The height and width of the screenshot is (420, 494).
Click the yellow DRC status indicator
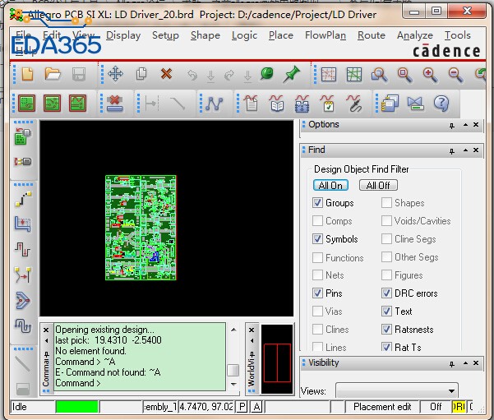point(459,407)
